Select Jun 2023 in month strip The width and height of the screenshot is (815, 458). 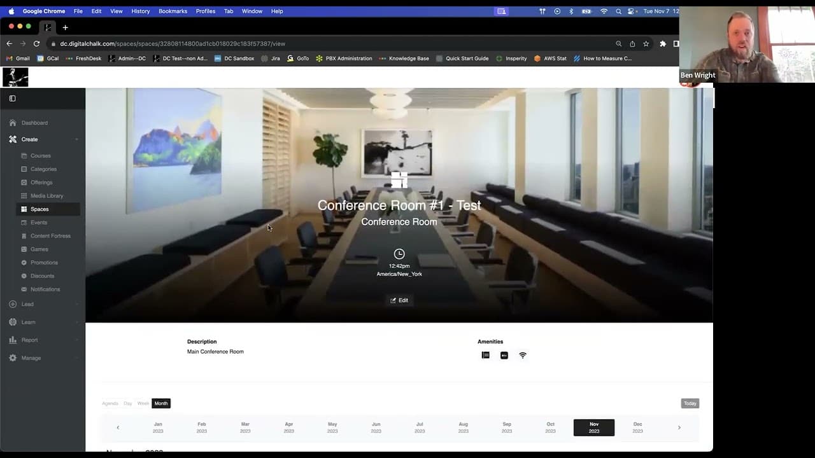[376, 427]
